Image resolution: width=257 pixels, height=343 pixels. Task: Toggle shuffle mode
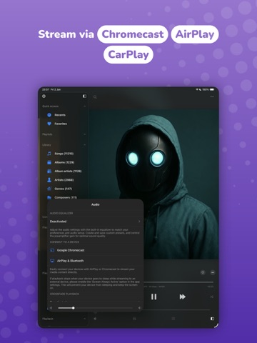[x=211, y=297]
